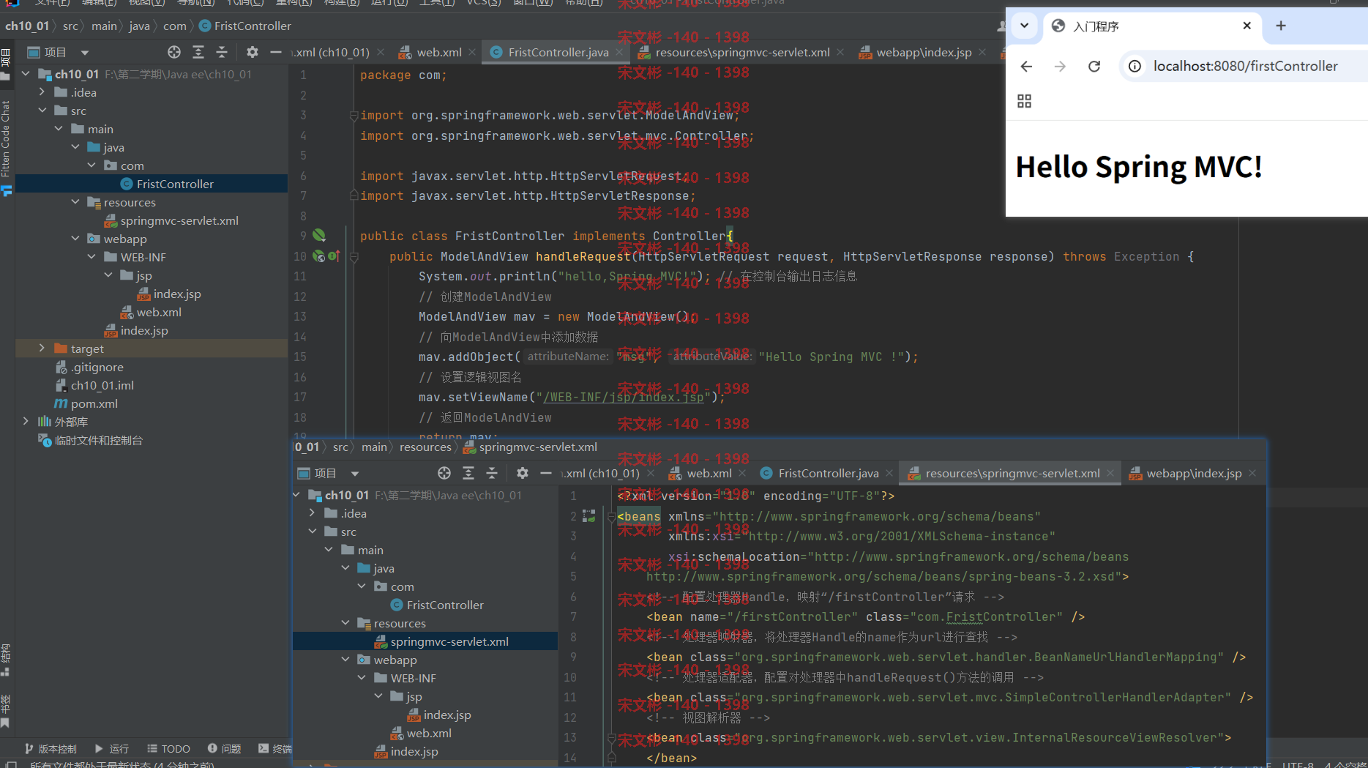Click 'FristController' breadcrumb in main navigation bar
This screenshot has width=1368, height=768.
click(x=253, y=26)
